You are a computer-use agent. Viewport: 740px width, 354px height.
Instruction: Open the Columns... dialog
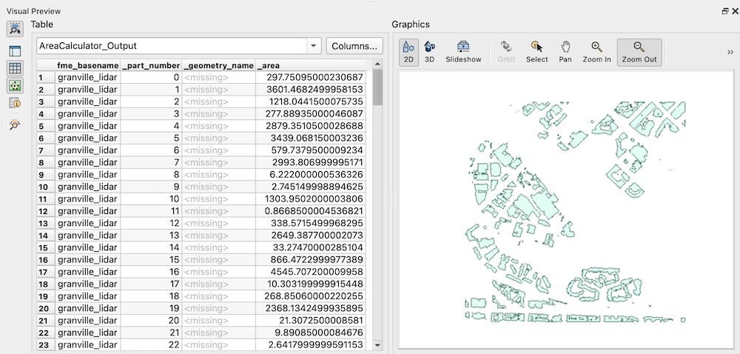(354, 46)
